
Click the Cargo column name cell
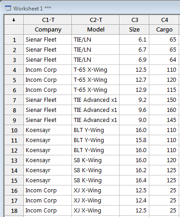(x=164, y=30)
